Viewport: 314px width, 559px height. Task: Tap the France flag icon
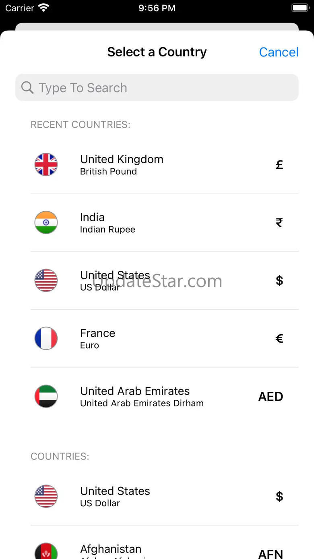pos(46,339)
